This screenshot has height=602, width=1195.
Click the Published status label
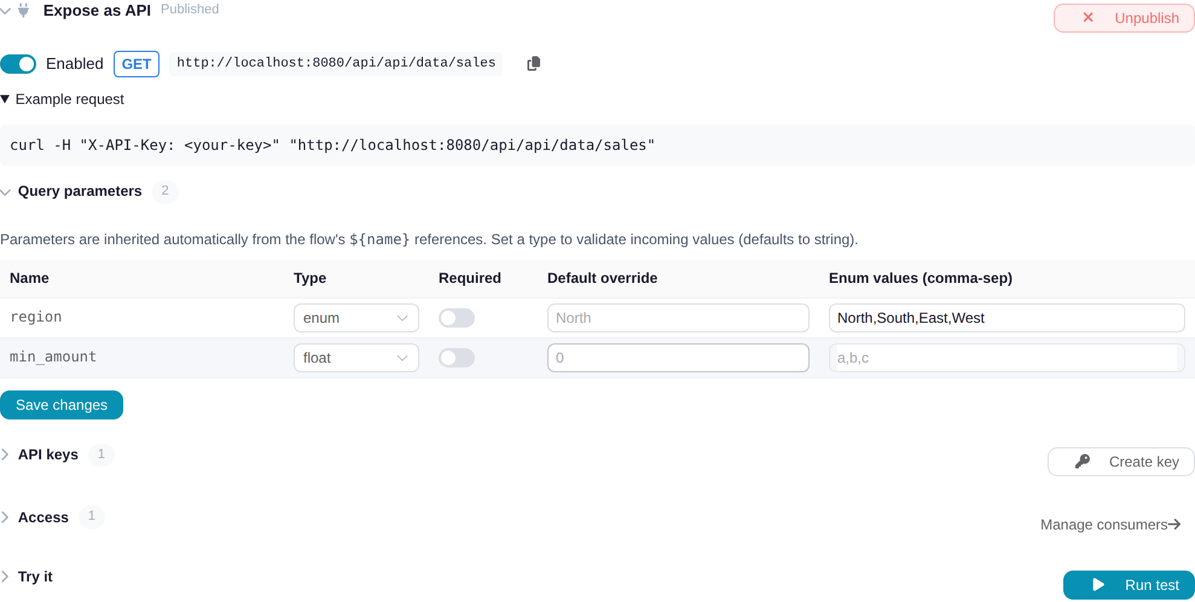190,9
